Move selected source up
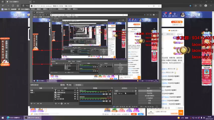214x120 pixels. (x=65, y=104)
